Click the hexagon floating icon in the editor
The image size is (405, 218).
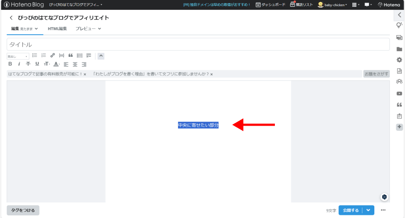click(x=384, y=197)
